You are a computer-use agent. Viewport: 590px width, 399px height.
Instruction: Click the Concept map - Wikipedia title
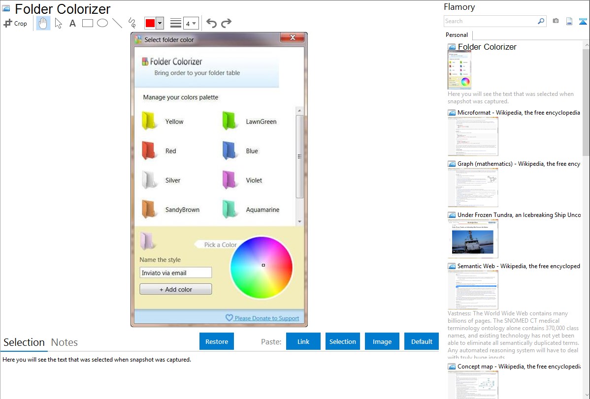point(519,367)
